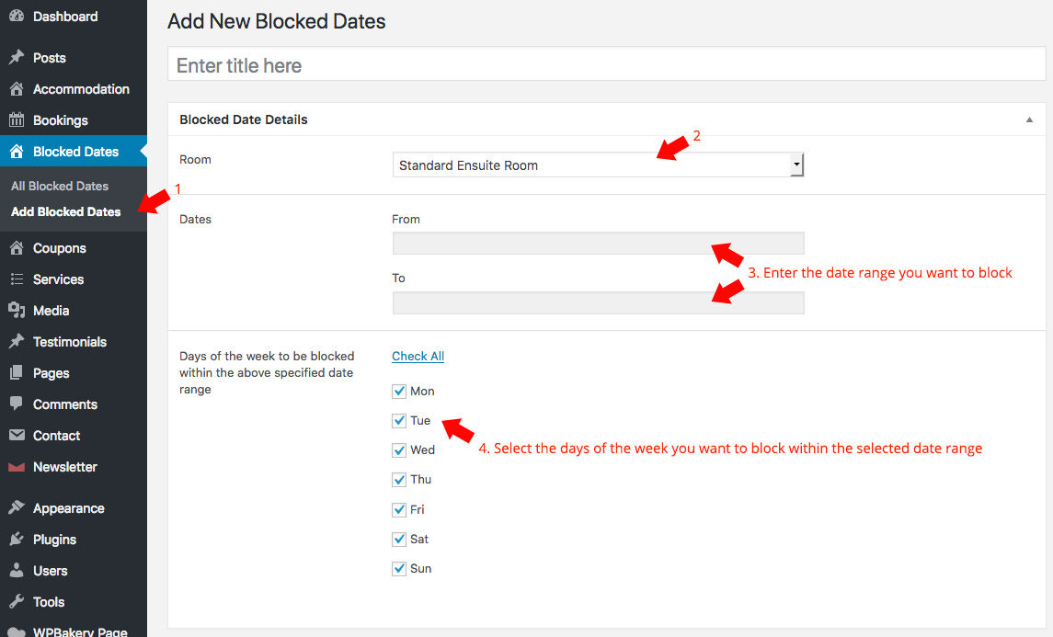Click the To date field
Image resolution: width=1053 pixels, height=637 pixels.
[598, 302]
